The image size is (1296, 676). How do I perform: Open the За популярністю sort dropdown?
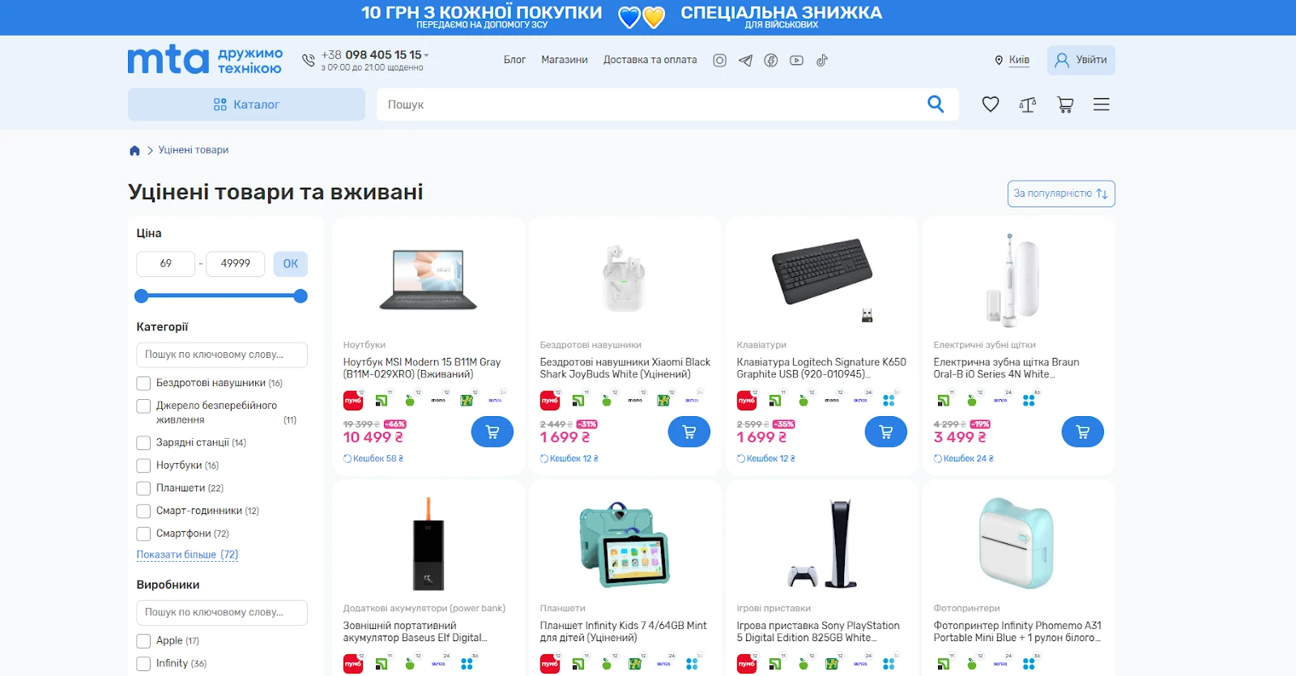pos(1061,193)
